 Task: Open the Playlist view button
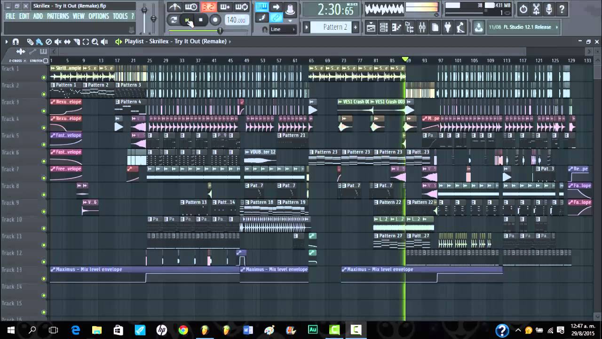tap(371, 28)
